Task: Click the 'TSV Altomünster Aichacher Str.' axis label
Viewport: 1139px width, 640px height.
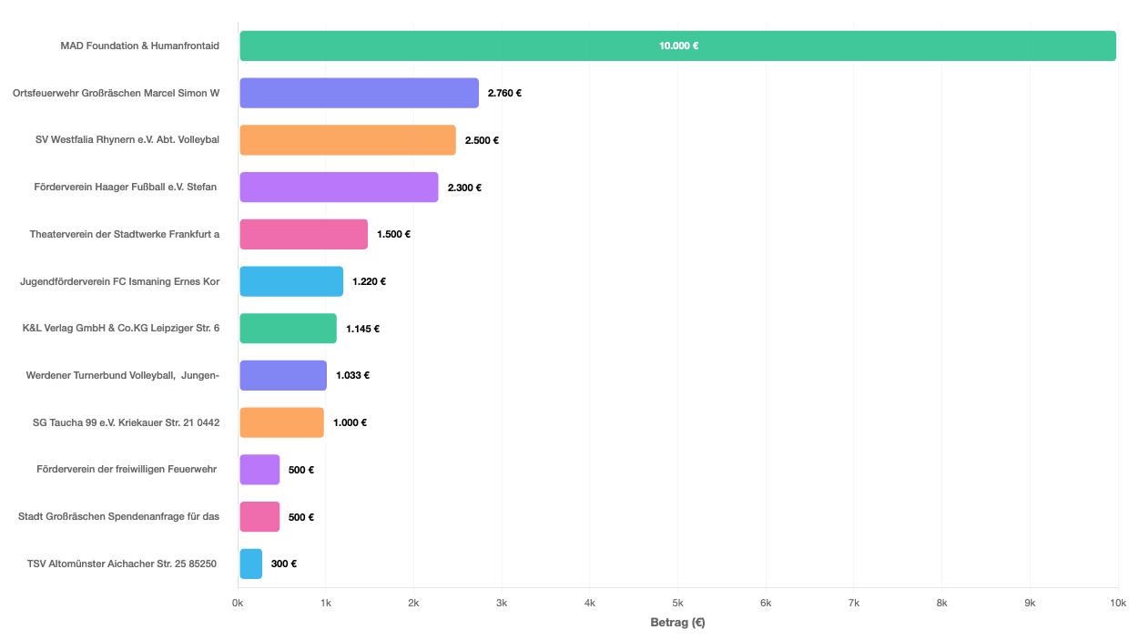Action: (123, 564)
